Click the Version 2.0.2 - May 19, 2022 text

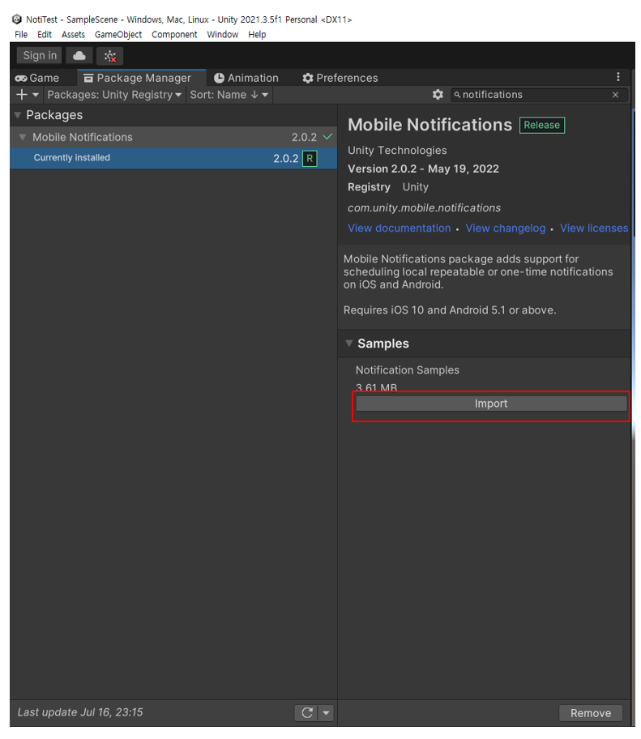coord(423,169)
